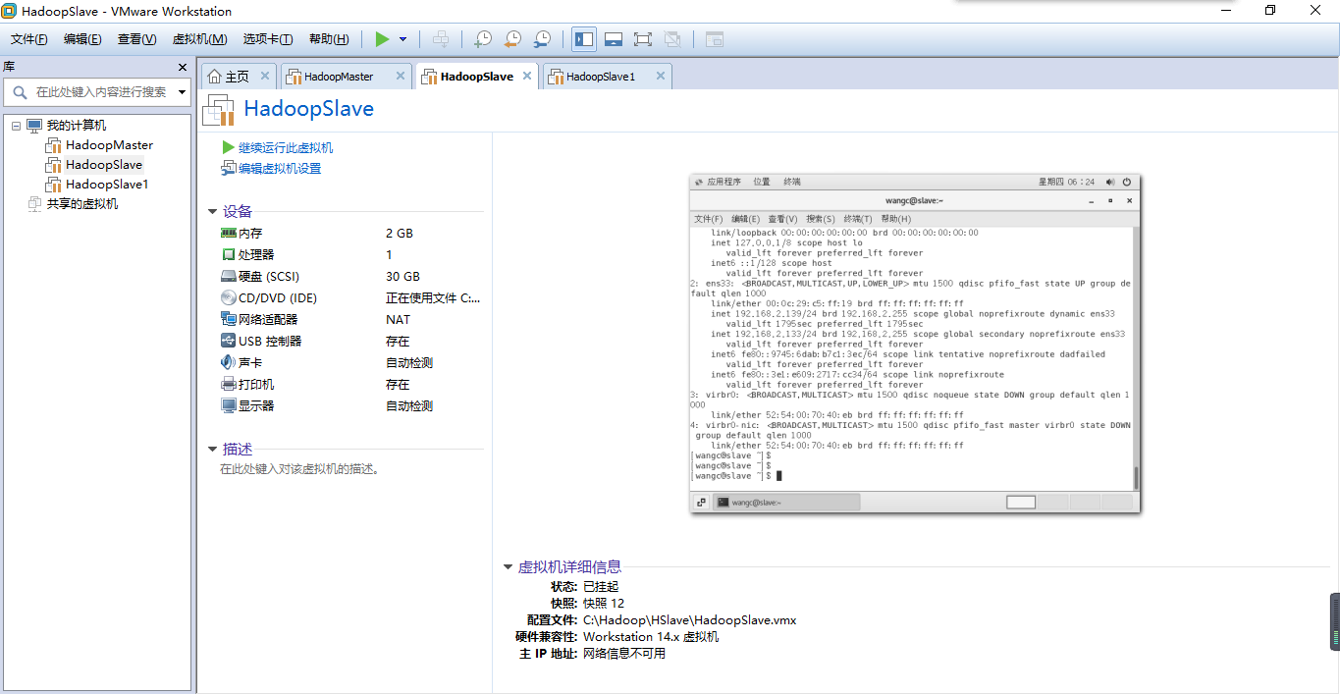Open the 文件(F) menu

[29, 39]
